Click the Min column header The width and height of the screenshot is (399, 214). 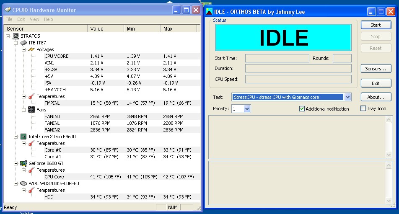pos(142,29)
